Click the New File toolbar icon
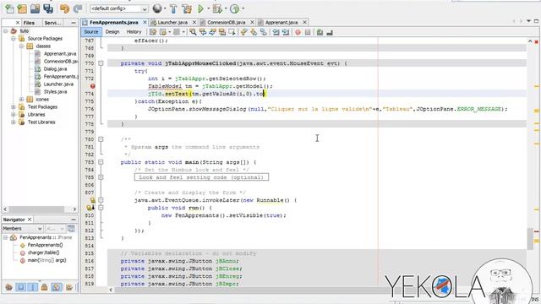Screen dimensions: 541x304 point(9,8)
